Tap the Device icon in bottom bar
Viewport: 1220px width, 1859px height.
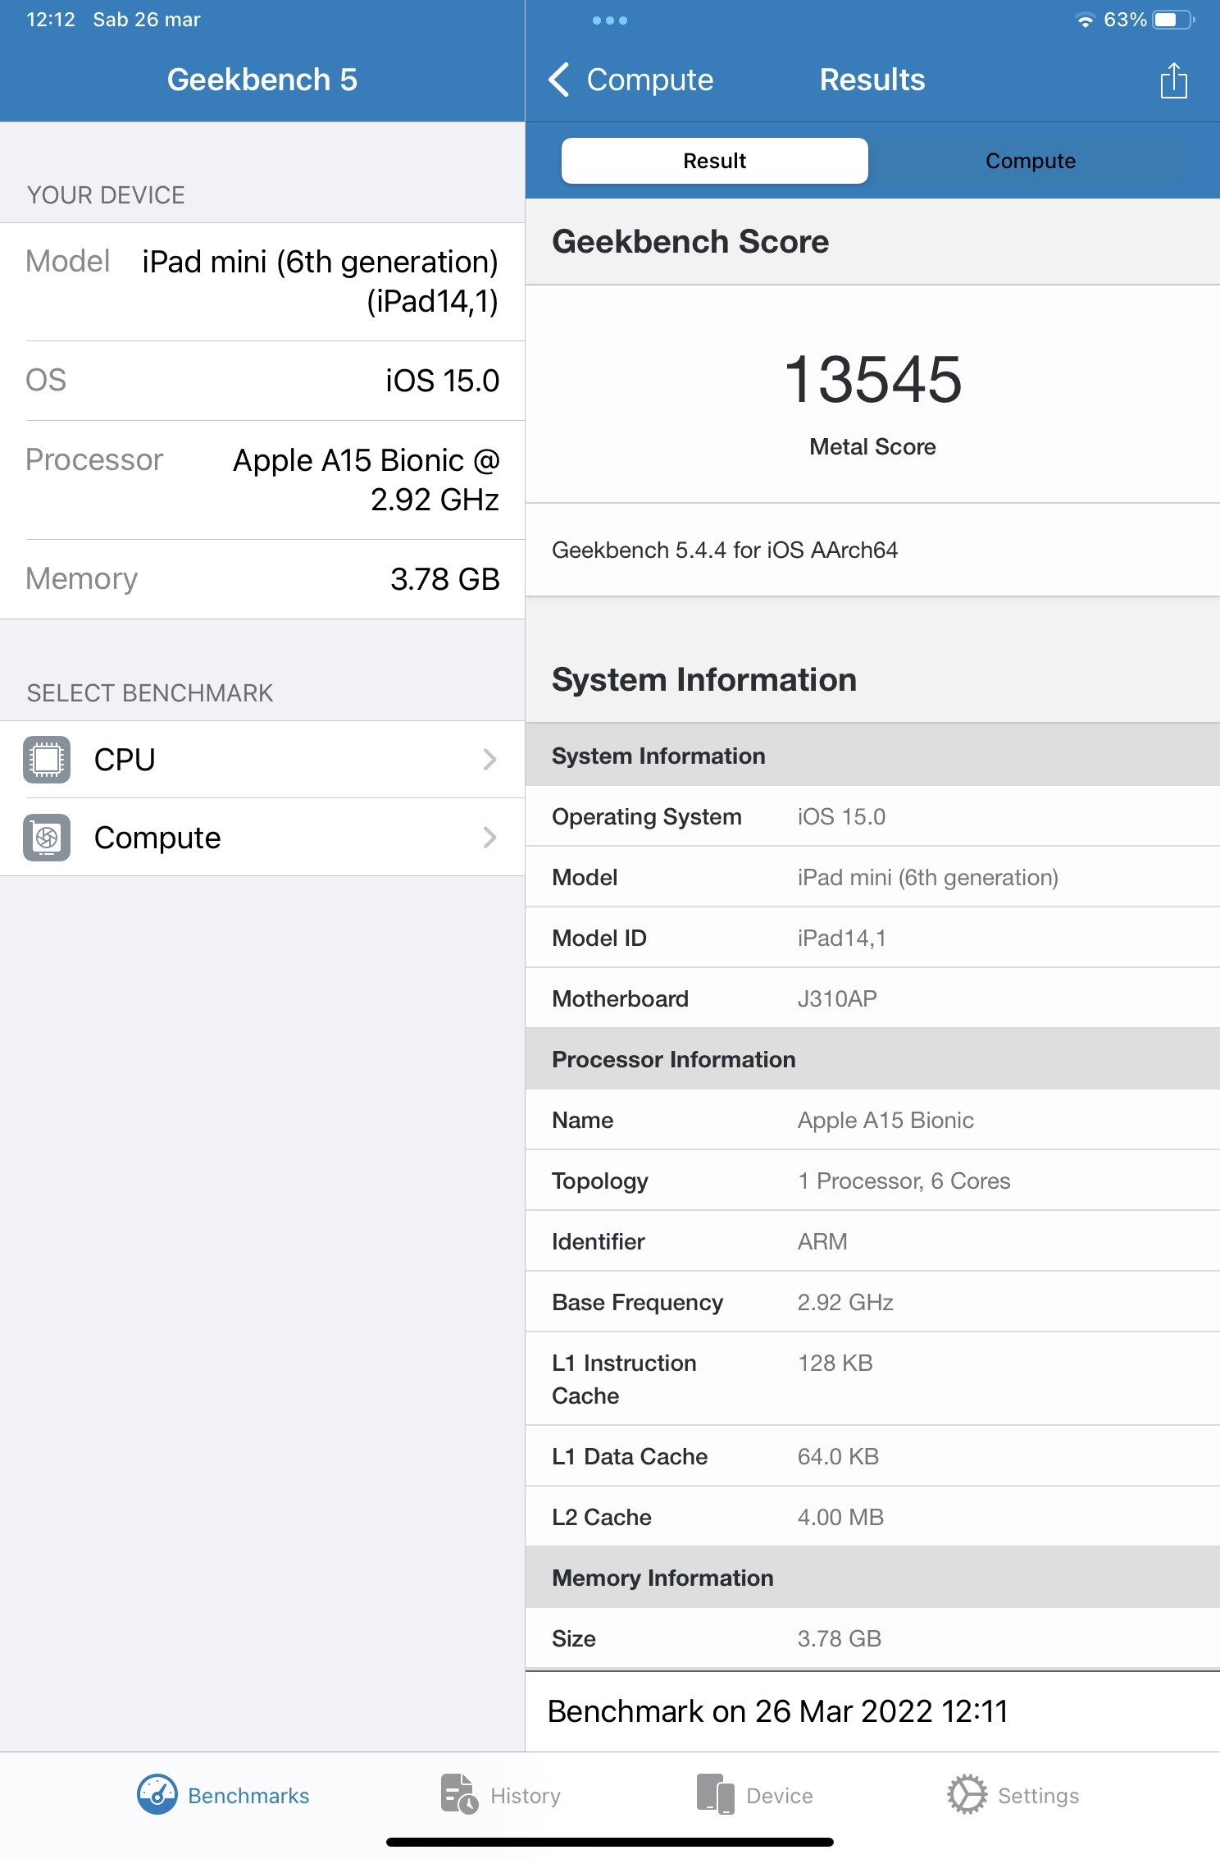click(715, 1794)
